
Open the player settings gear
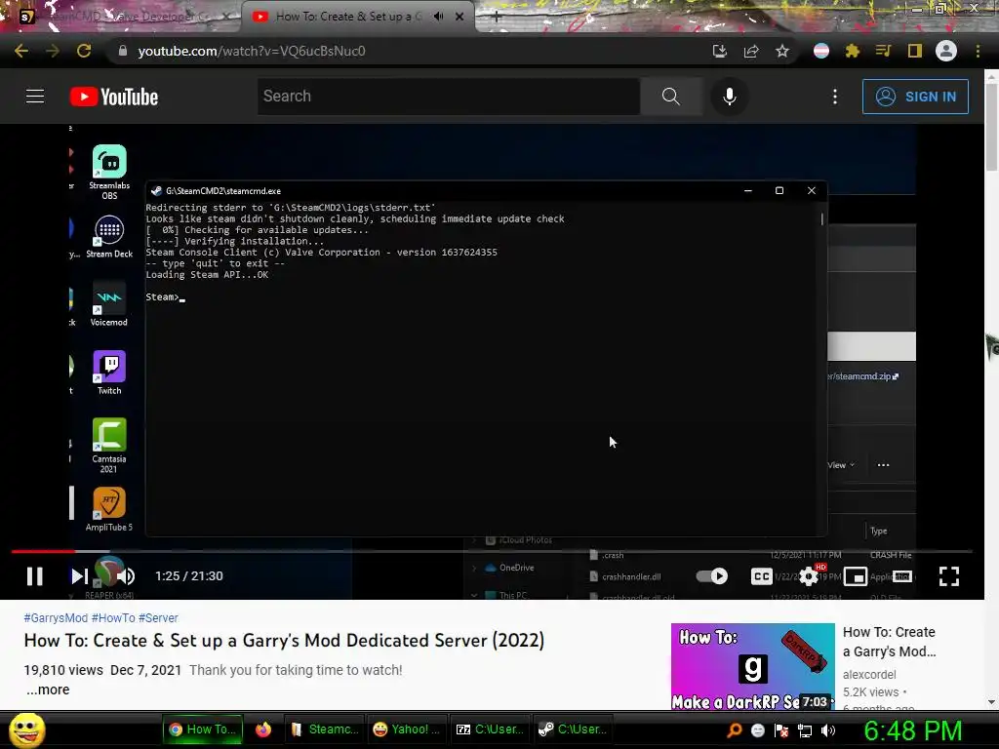pos(809,576)
